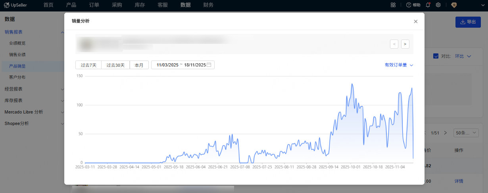Click the 详情 link in table
Image resolution: width=488 pixels, height=193 pixels.
pyautogui.click(x=459, y=181)
